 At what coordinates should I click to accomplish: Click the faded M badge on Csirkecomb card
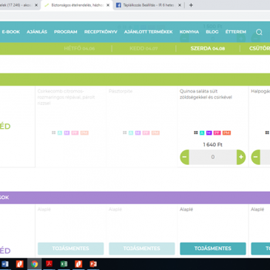(x=67, y=132)
